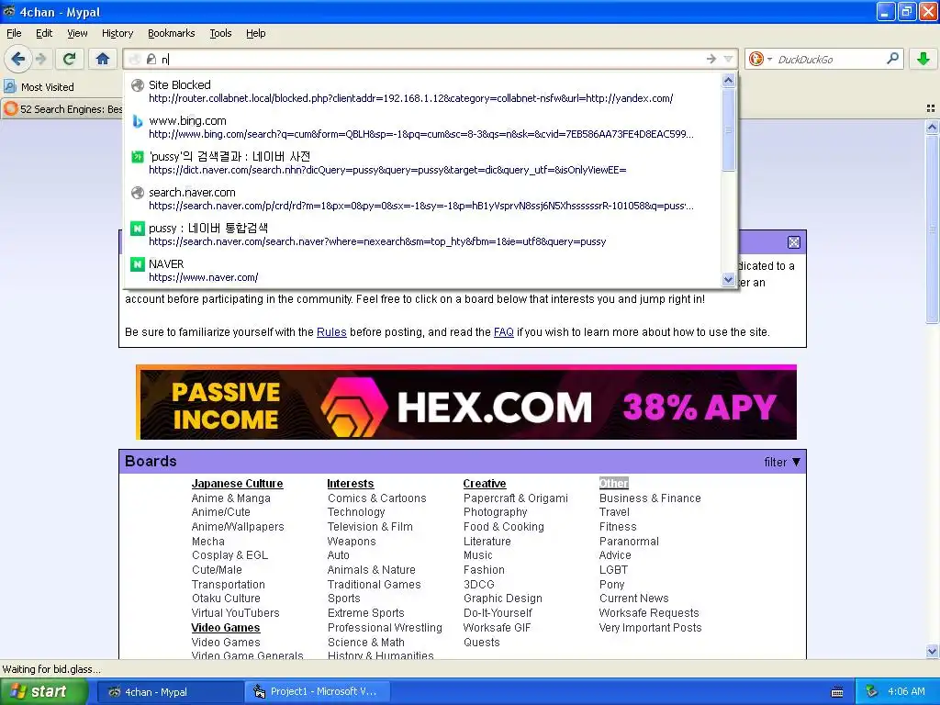The height and width of the screenshot is (705, 940).
Task: Click the search magnifier icon
Action: click(x=892, y=58)
